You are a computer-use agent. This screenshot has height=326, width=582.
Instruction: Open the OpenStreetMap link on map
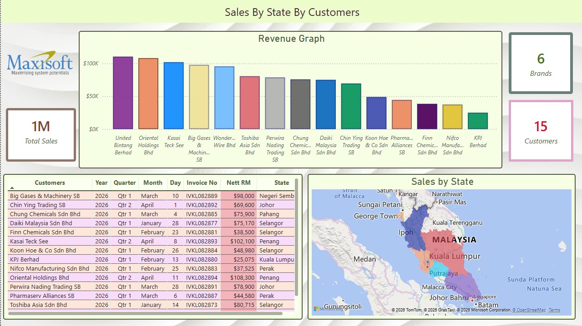tap(529, 310)
